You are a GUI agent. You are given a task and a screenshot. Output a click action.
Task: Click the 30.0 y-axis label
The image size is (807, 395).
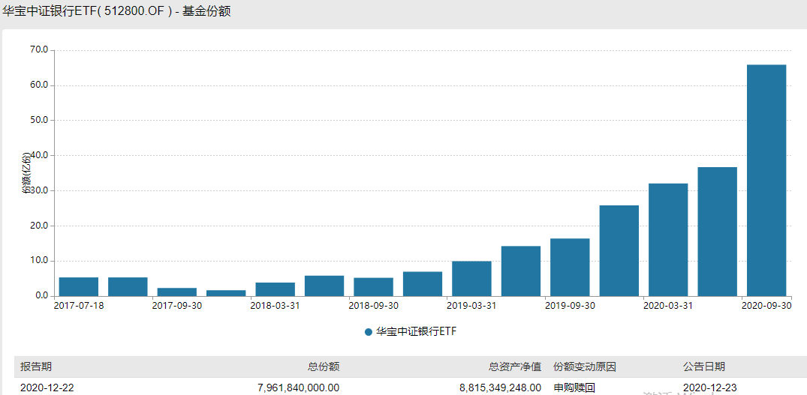[x=40, y=190]
